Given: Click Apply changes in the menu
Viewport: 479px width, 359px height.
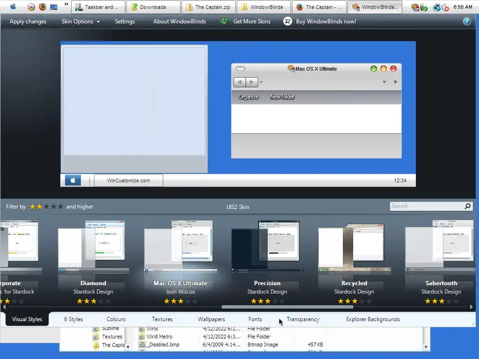Looking at the screenshot, I should pos(28,22).
